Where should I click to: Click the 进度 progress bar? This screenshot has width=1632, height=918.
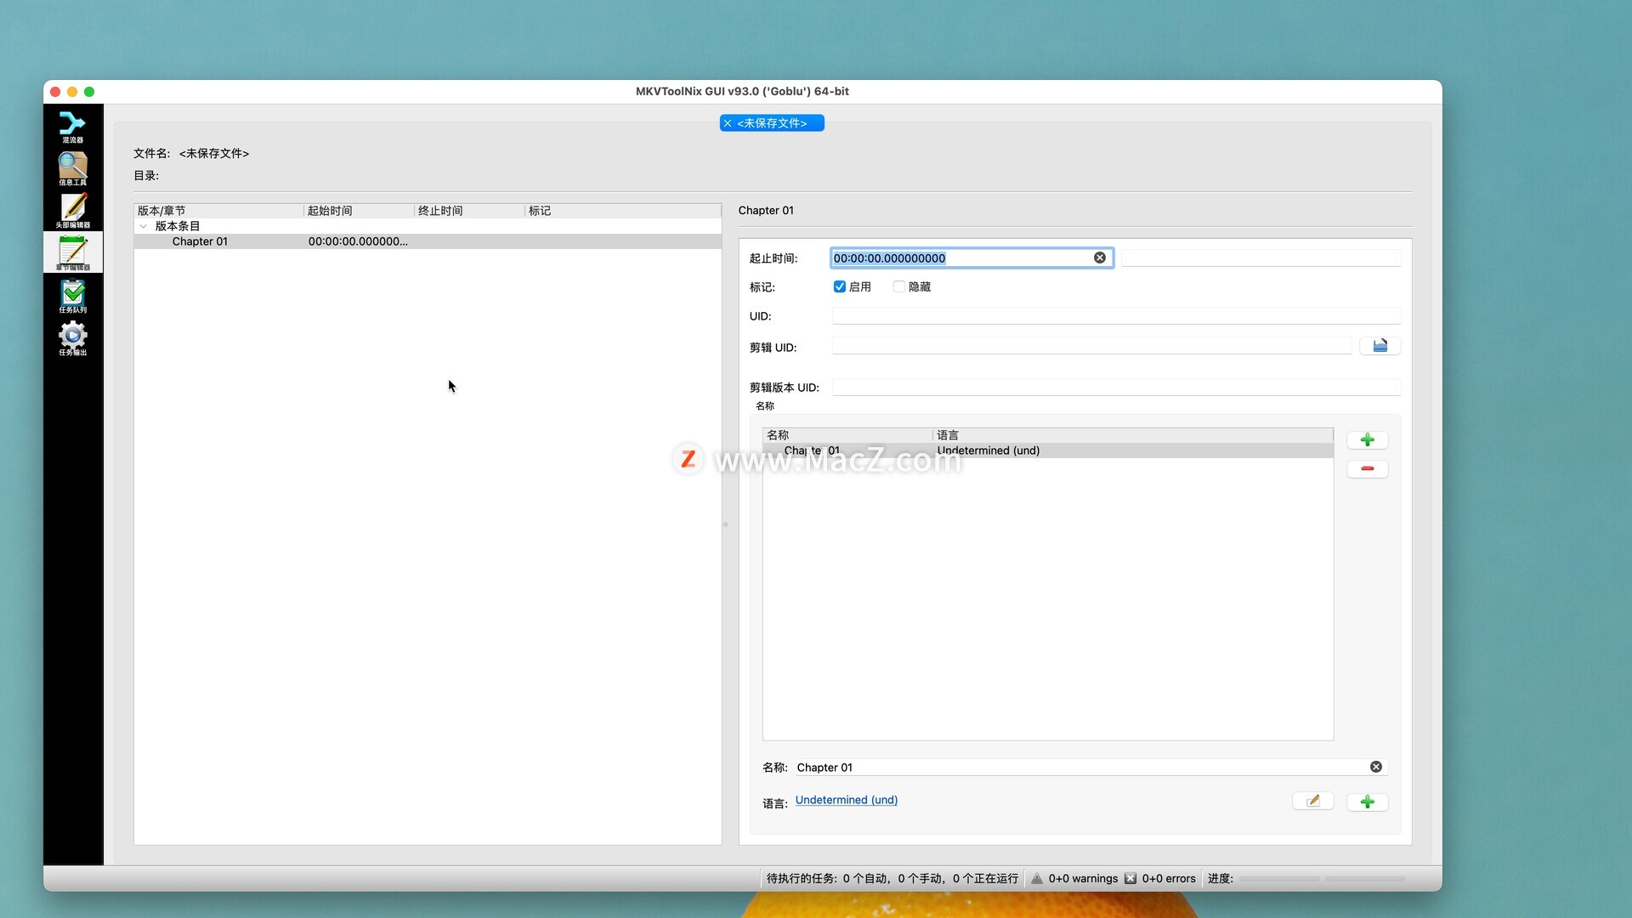[x=1278, y=879]
